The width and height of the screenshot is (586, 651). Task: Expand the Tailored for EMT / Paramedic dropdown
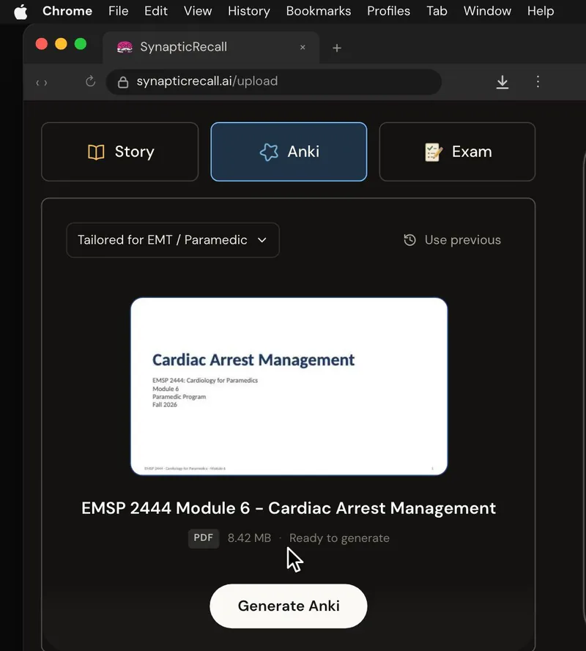(x=173, y=240)
